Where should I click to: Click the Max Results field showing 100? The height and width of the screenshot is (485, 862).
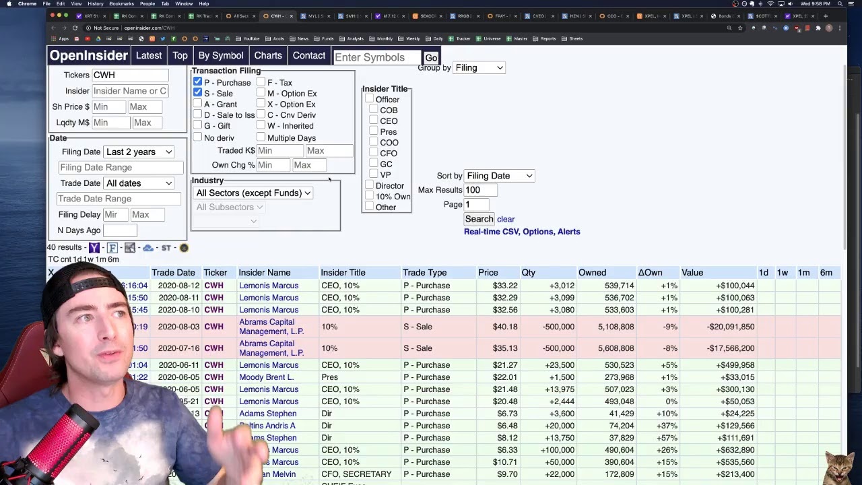tap(481, 190)
